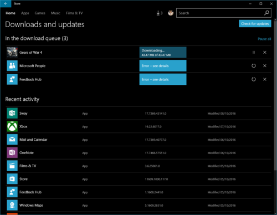The width and height of the screenshot is (277, 215).
Task: Click the Windows Maps app icon
Action: pyautogui.click(x=12, y=205)
